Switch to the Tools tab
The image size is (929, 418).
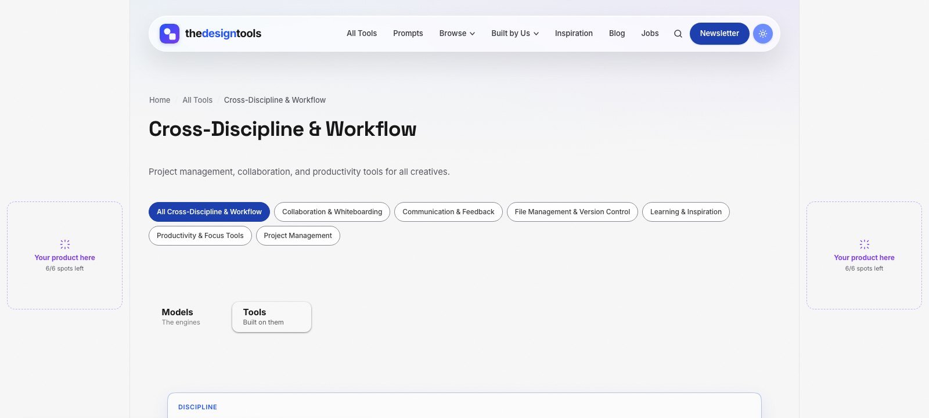(x=272, y=317)
